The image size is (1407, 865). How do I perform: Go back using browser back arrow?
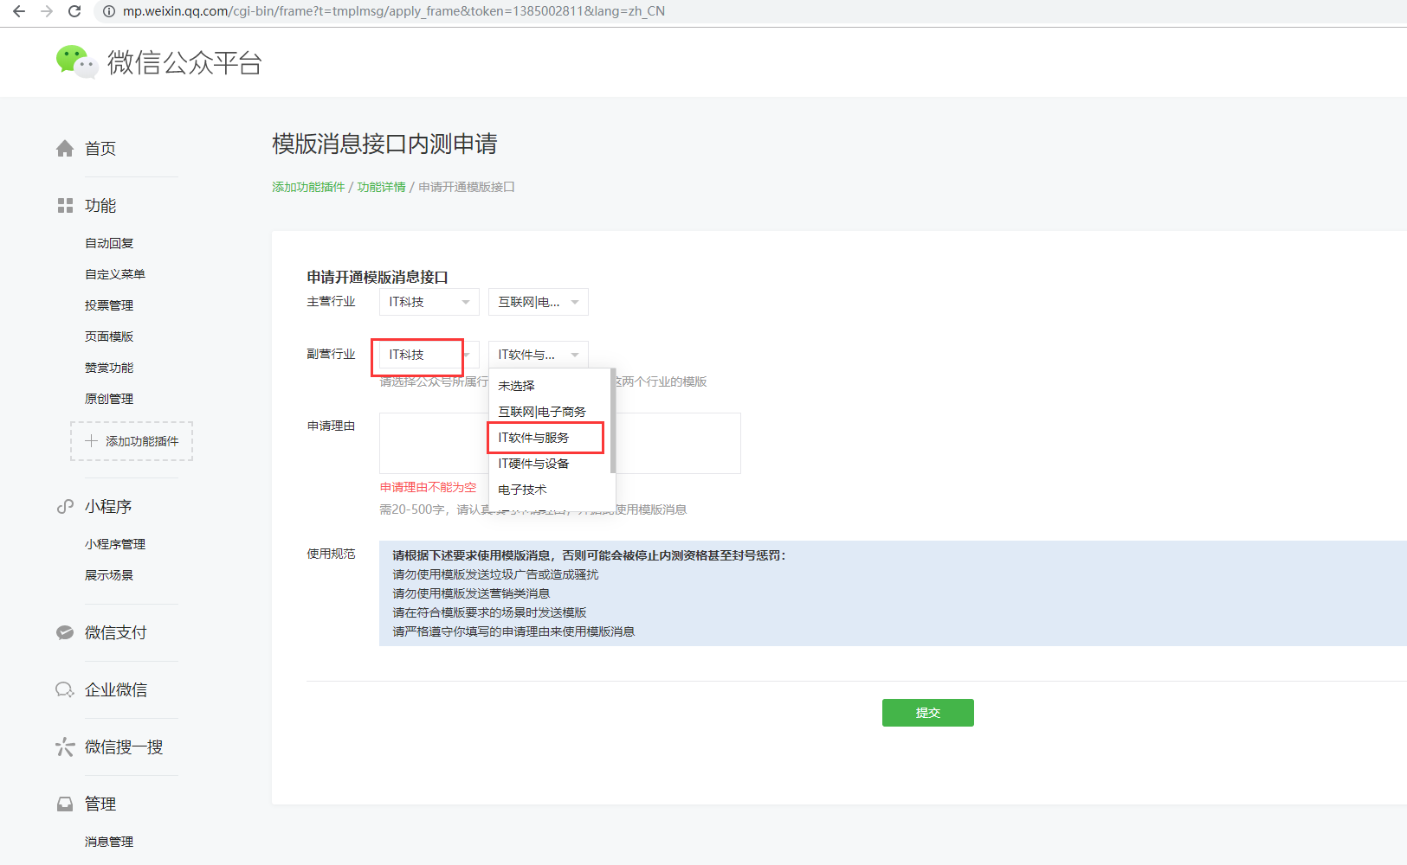tap(19, 11)
